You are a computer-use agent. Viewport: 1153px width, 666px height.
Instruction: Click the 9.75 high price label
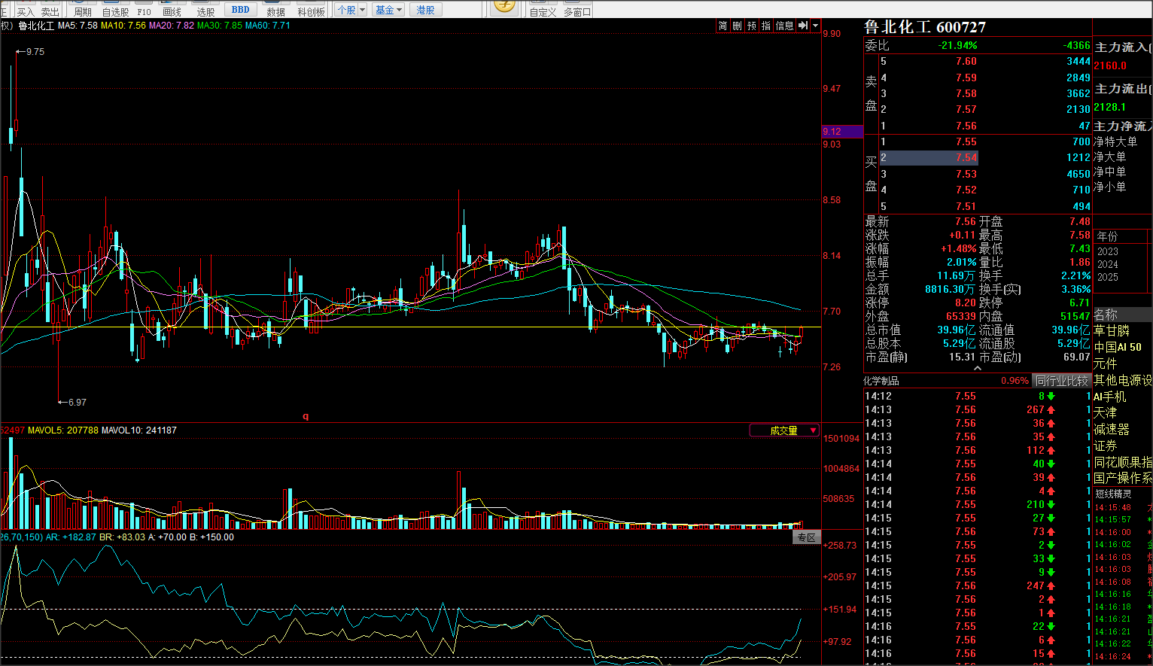pos(35,52)
